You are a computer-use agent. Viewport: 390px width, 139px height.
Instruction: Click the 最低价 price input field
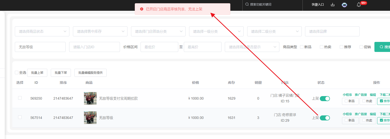coord(159,47)
